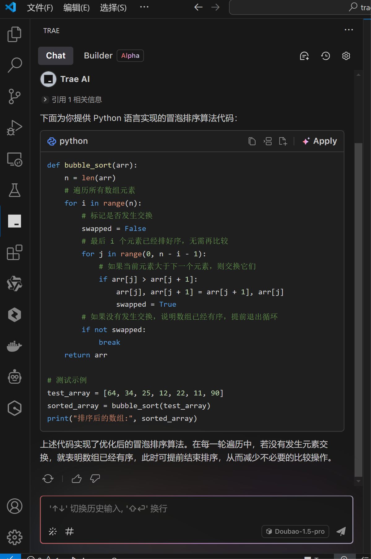
Task: Open the robot-face assistant icon in sidebar
Action: (x=15, y=378)
